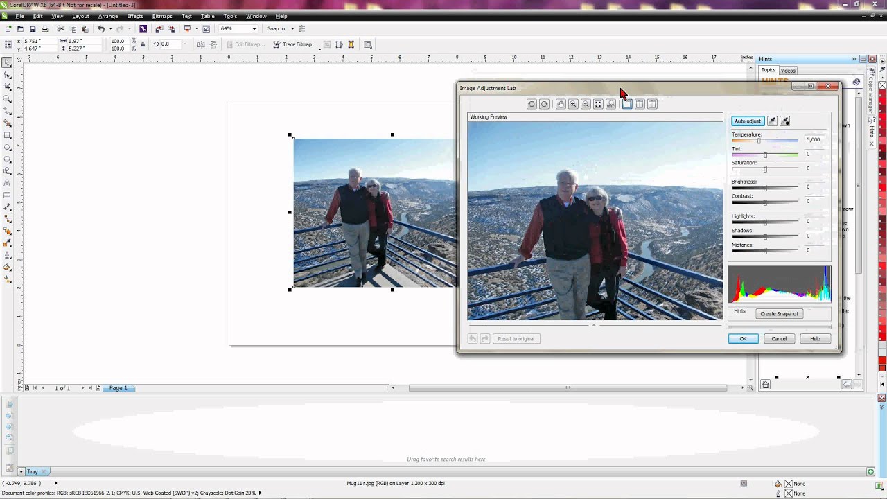This screenshot has height=499, width=887.
Task: Click the Auto adjust button
Action: point(747,121)
